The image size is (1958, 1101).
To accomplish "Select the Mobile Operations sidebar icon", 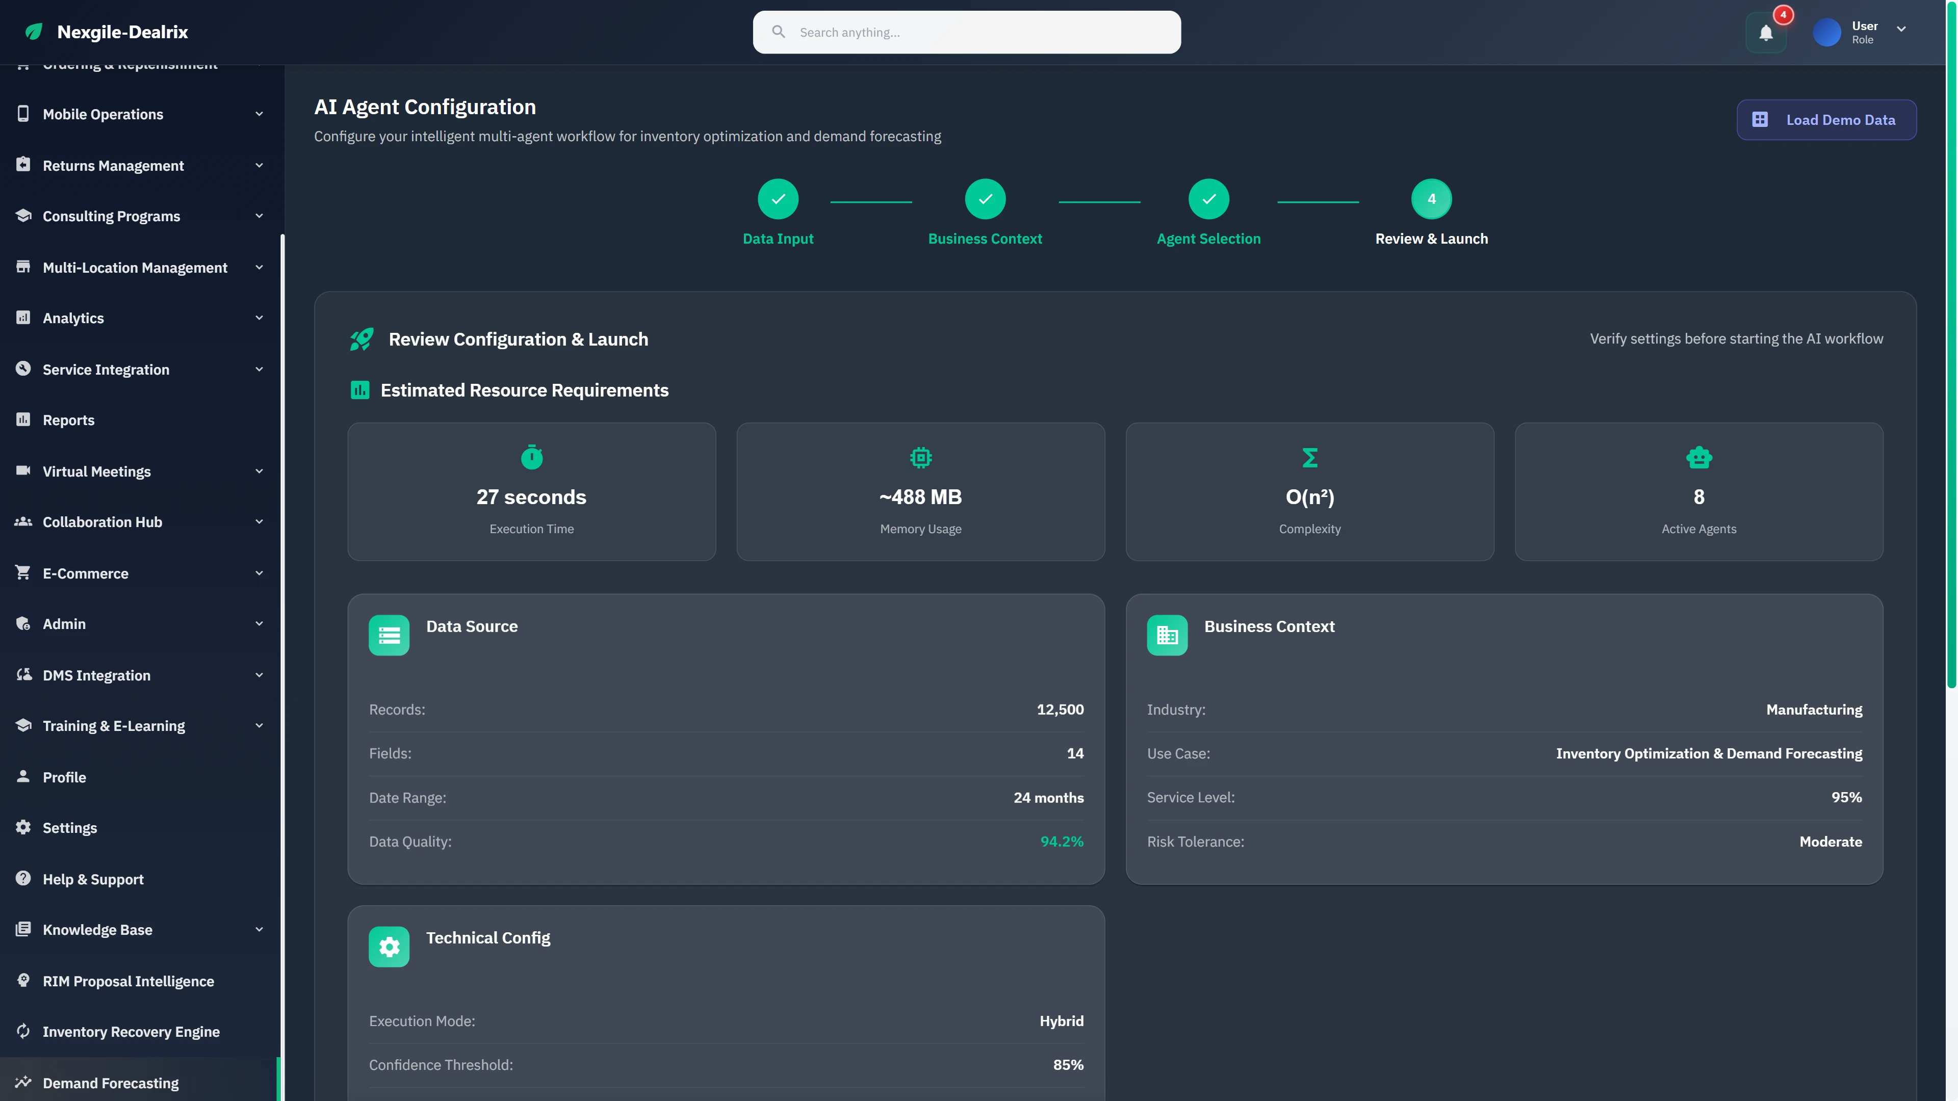I will pos(23,113).
